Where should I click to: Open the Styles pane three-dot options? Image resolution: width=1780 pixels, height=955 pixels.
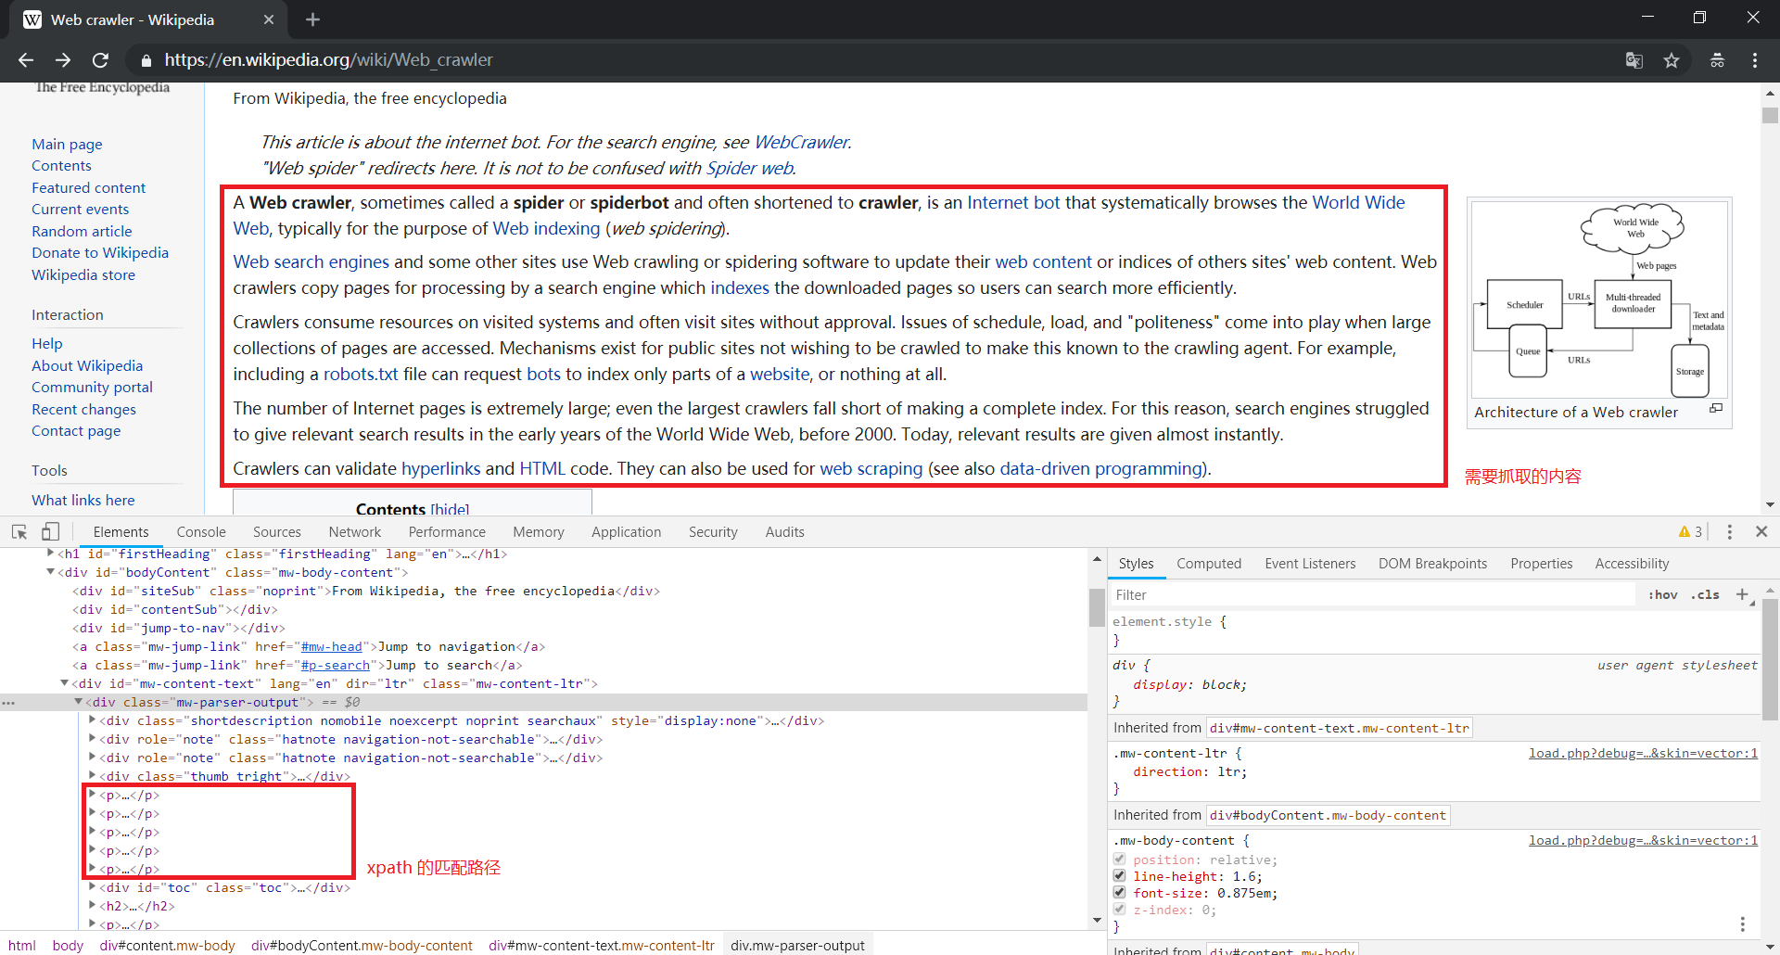click(1742, 924)
